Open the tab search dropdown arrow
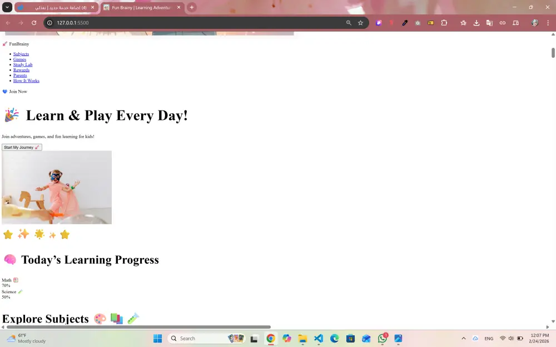Screen dimensions: 556x347 (x=7, y=7)
